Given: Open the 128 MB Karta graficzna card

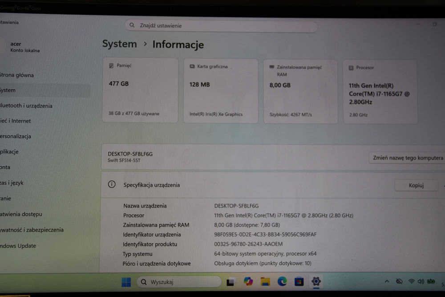Looking at the screenshot, I should [x=221, y=91].
